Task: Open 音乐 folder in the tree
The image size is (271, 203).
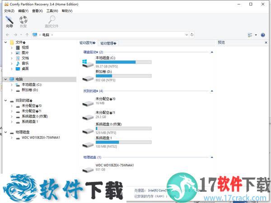Action: click(x=25, y=63)
